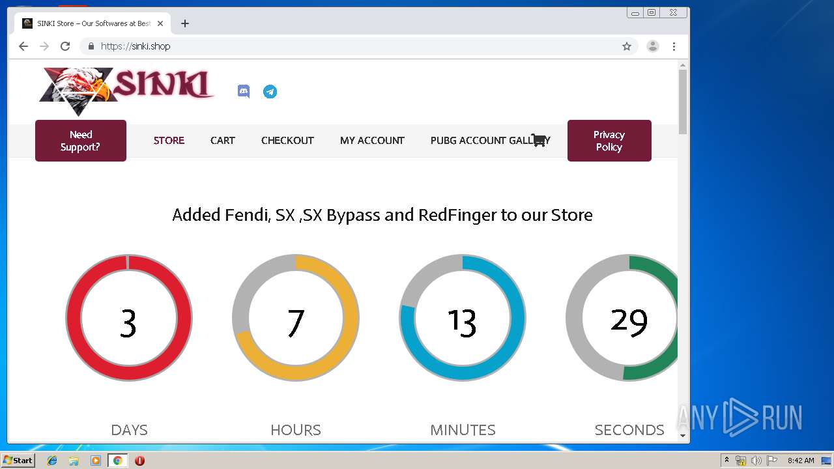Open the volume speaker tray icon
This screenshot has height=469, width=834.
pos(756,461)
